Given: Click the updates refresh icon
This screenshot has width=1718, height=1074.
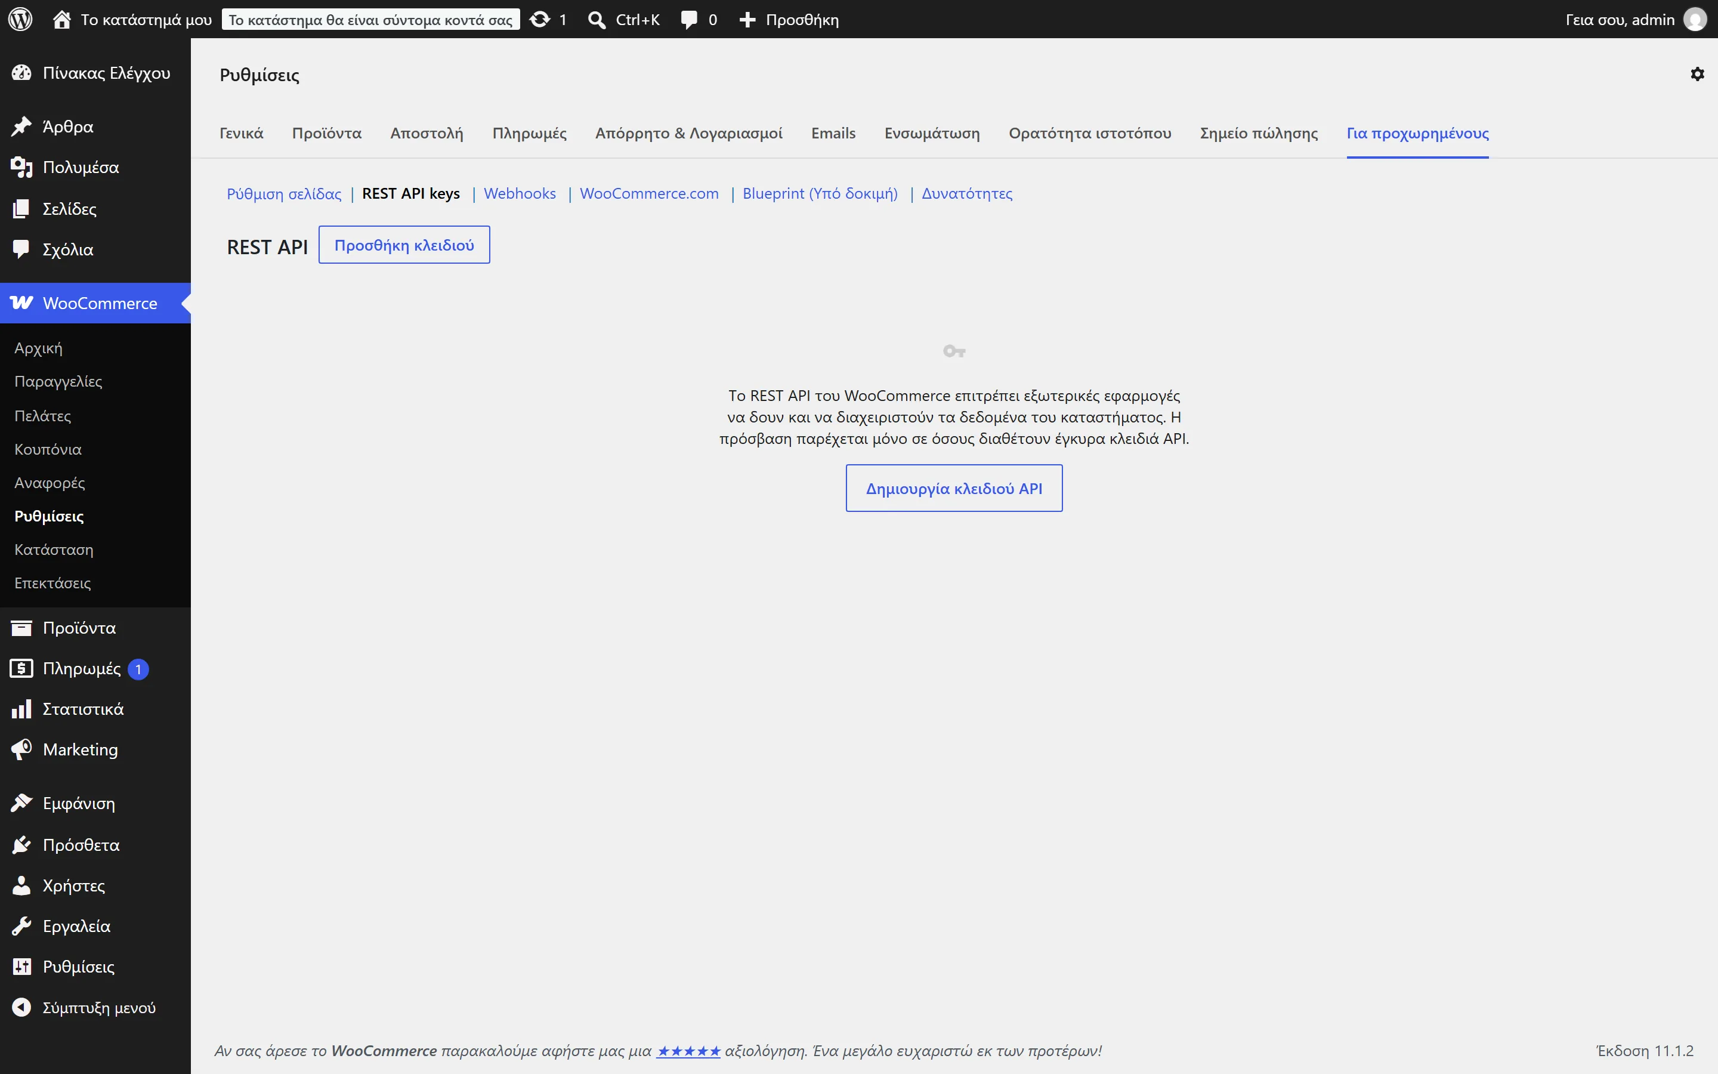Looking at the screenshot, I should pyautogui.click(x=539, y=19).
